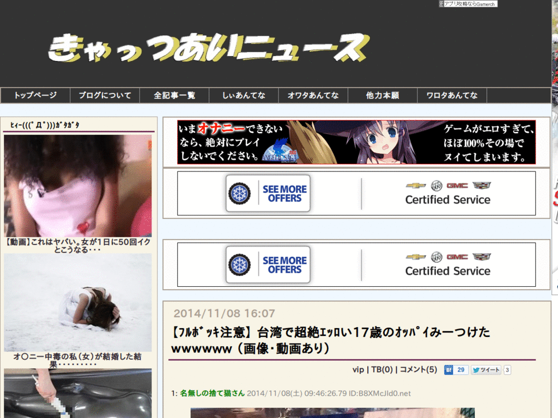The height and width of the screenshot is (418, 558).
Task: Click the snowflake tire icon in lower ad
Action: [240, 265]
